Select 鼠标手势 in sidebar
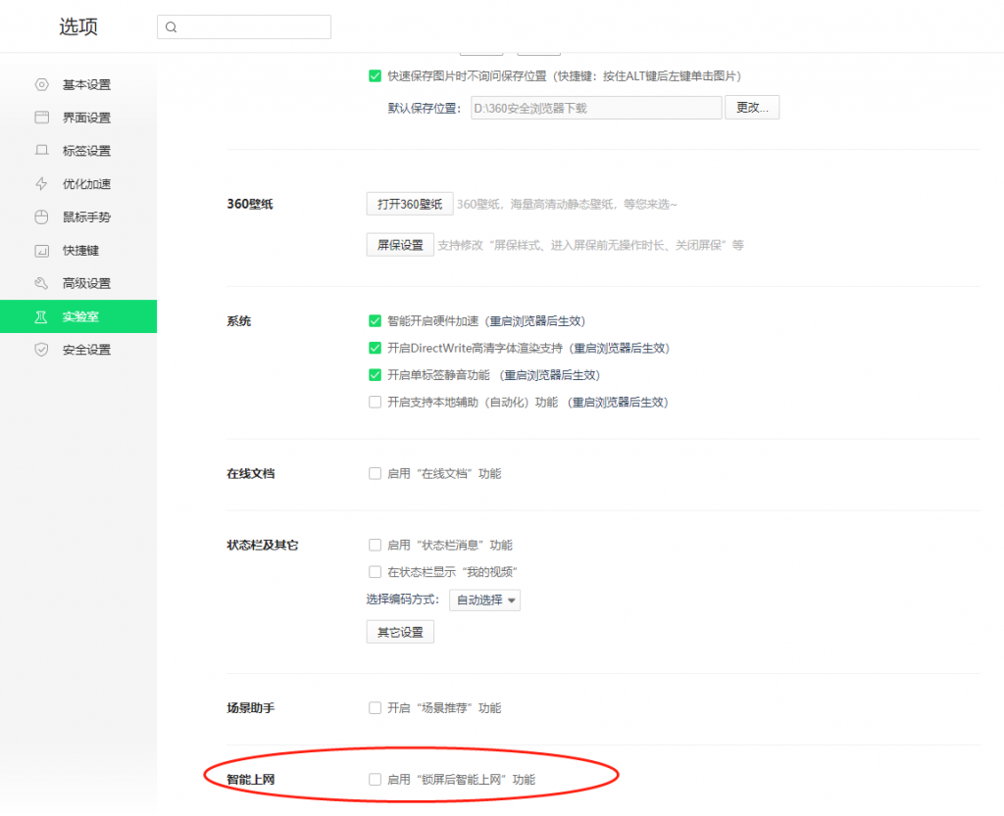The width and height of the screenshot is (1004, 816). click(78, 217)
